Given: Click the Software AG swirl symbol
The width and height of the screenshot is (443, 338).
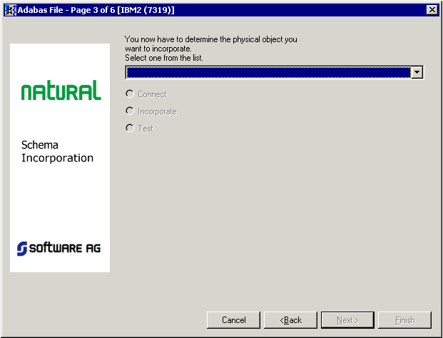Looking at the screenshot, I should click(22, 248).
